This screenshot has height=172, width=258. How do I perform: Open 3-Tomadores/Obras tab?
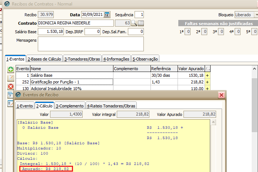[82, 59]
